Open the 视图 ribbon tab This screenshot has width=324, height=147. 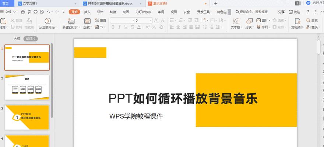(x=174, y=12)
